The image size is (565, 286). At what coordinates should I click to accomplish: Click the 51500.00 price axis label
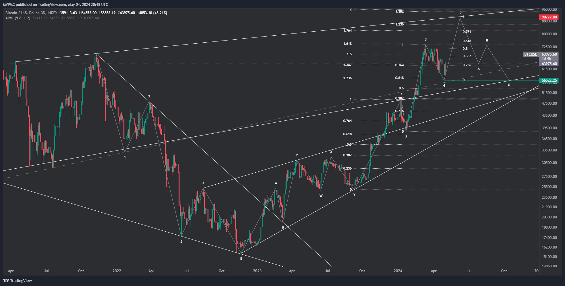coord(549,93)
